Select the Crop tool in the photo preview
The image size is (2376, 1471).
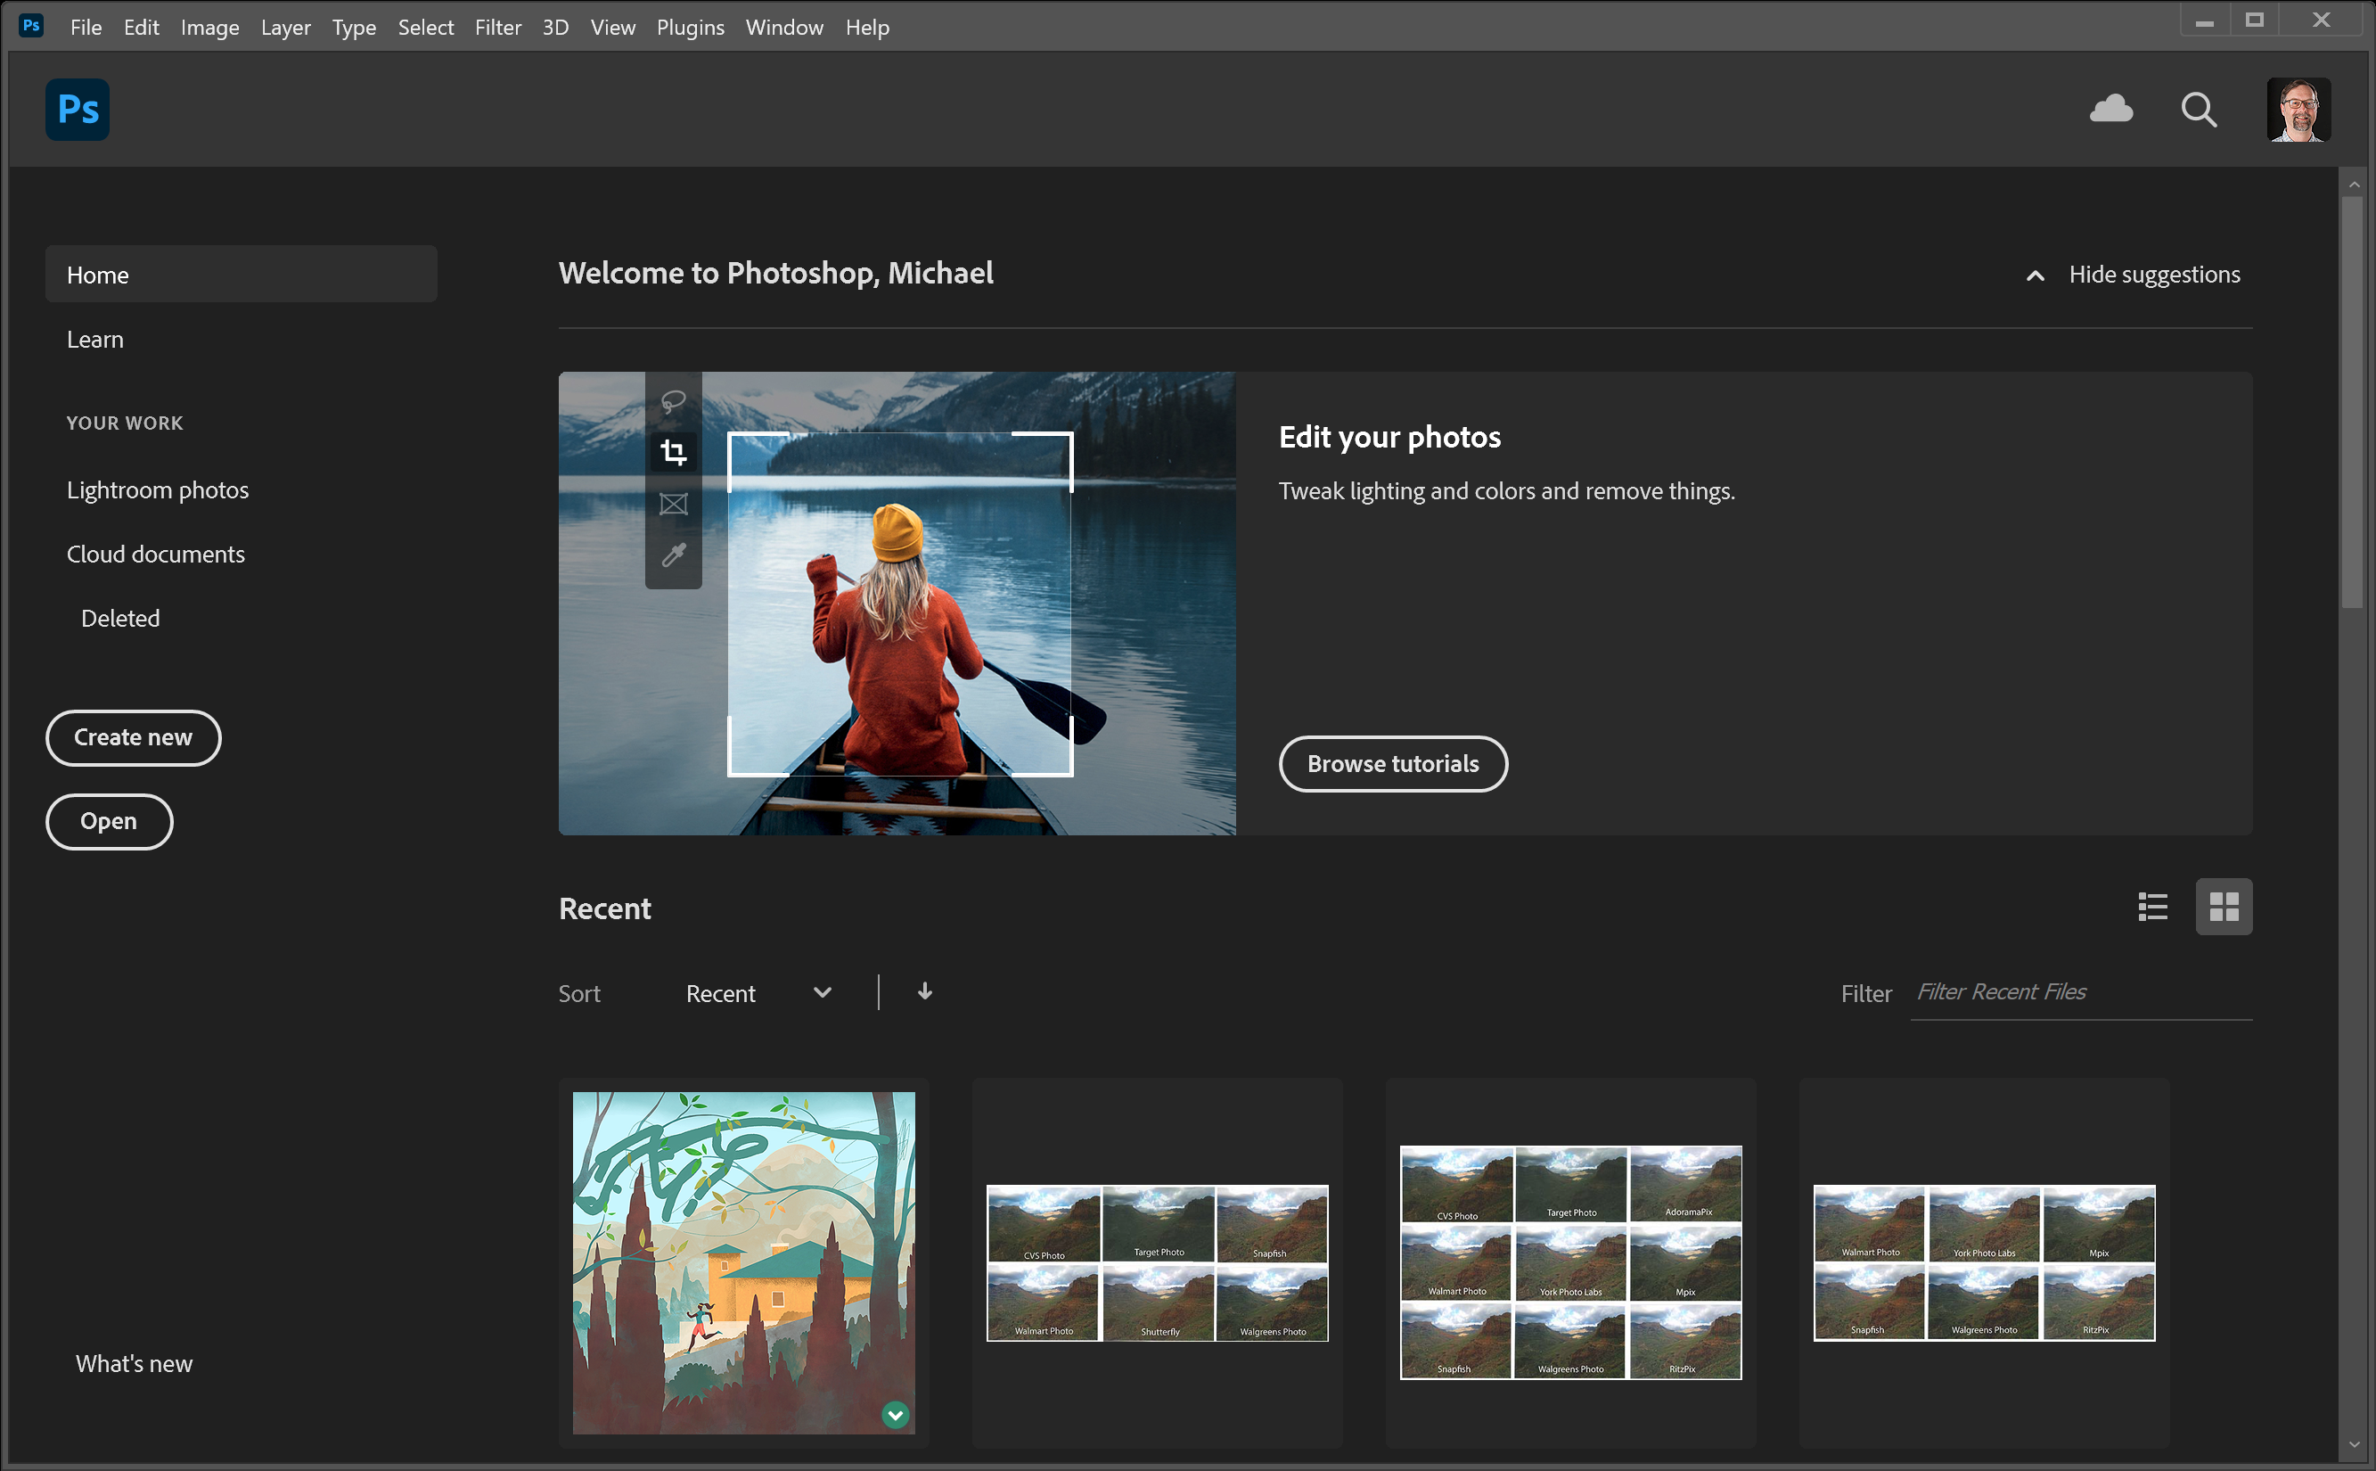tap(673, 452)
